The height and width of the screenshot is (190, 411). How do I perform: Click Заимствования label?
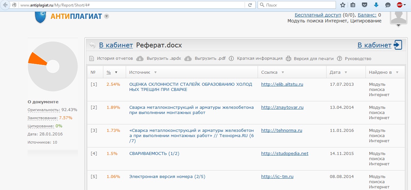click(43, 118)
